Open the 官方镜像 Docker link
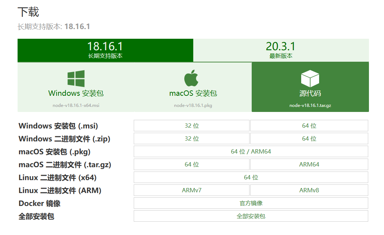Image resolution: width=384 pixels, height=235 pixels. [251, 203]
